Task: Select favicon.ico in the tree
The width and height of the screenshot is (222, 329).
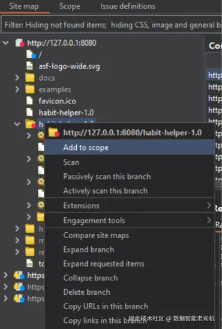Action: (x=58, y=101)
